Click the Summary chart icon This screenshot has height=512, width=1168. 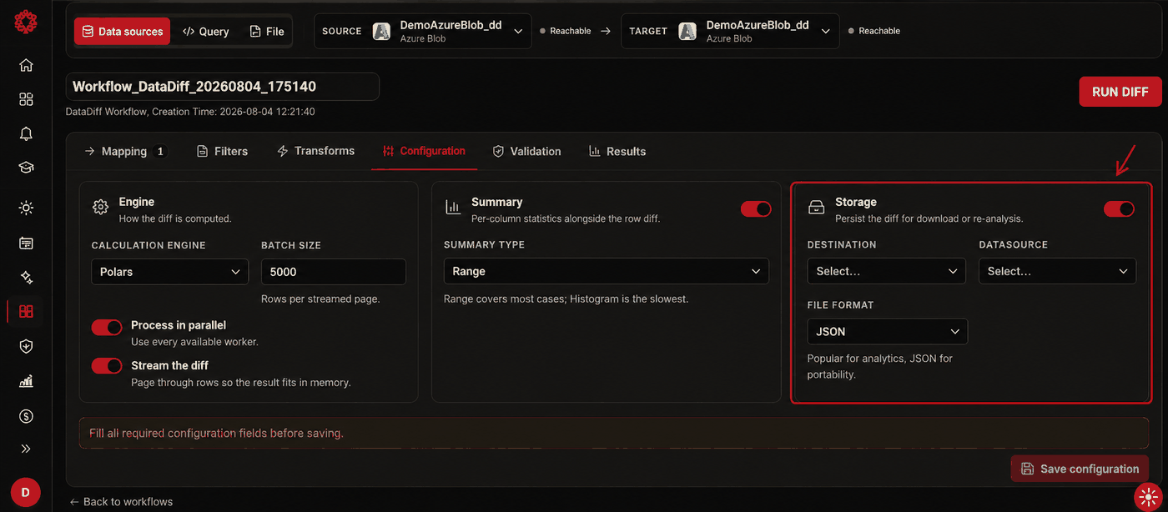click(453, 207)
